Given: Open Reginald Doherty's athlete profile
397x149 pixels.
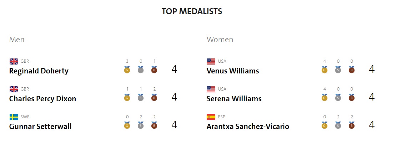Looking at the screenshot, I should click(x=39, y=71).
